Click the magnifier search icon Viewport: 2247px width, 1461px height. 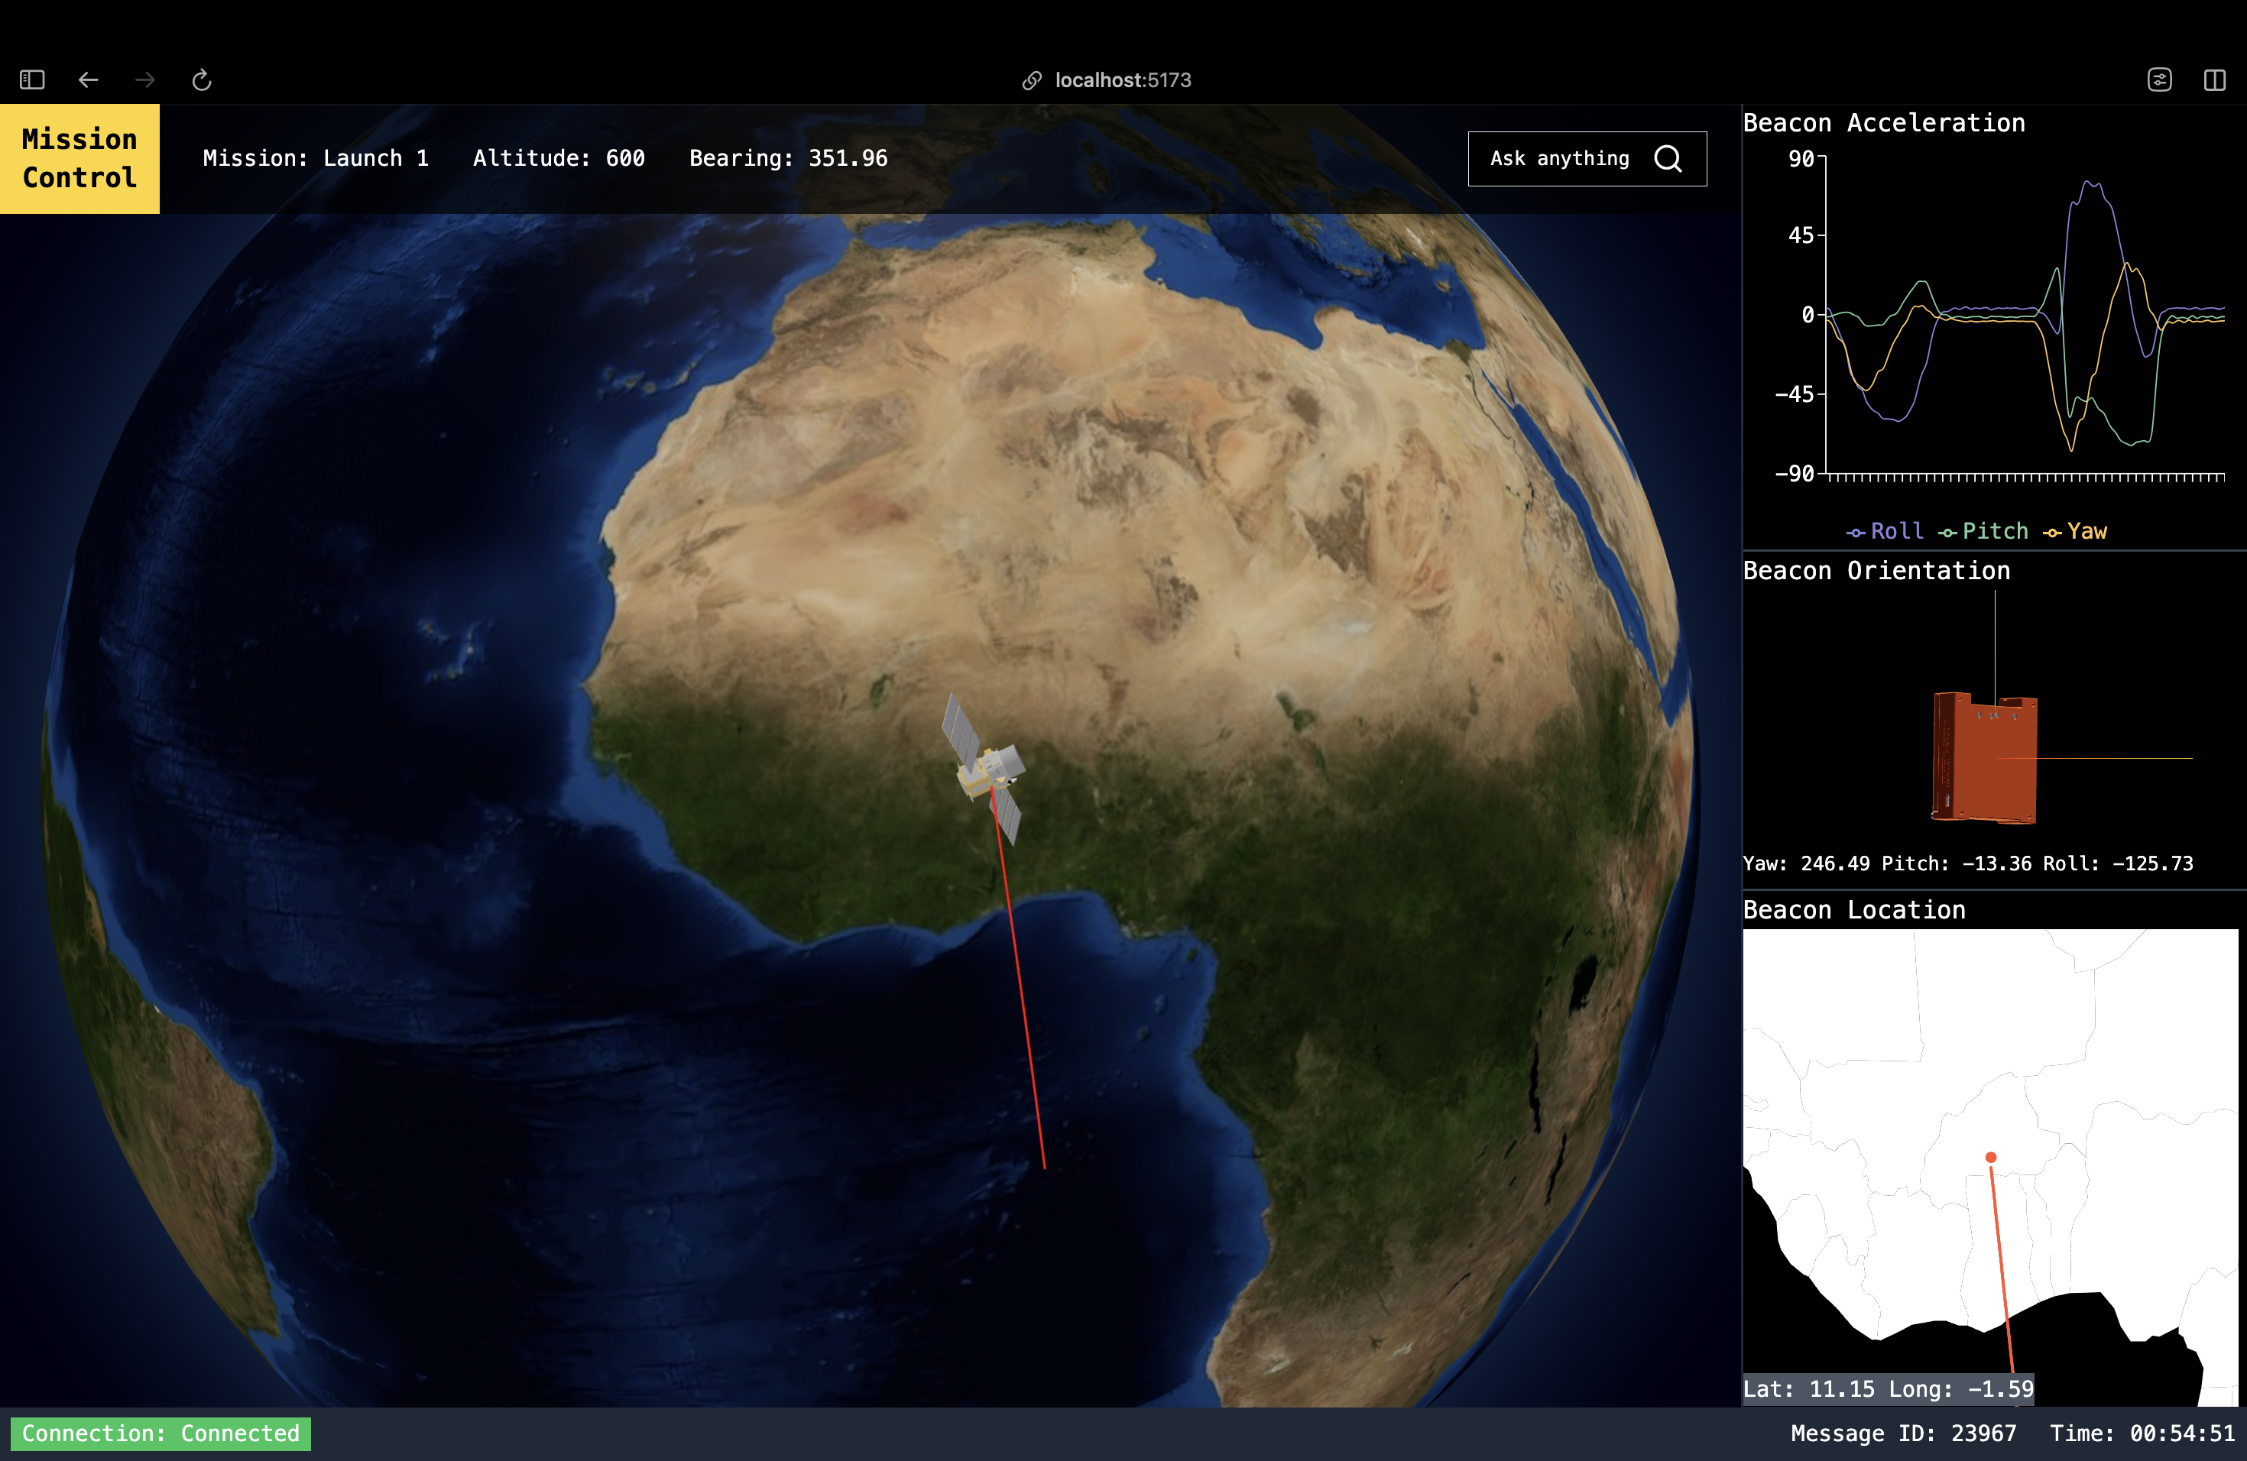coord(1668,159)
